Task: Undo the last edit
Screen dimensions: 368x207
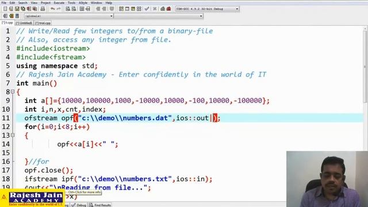Action: click(52, 9)
